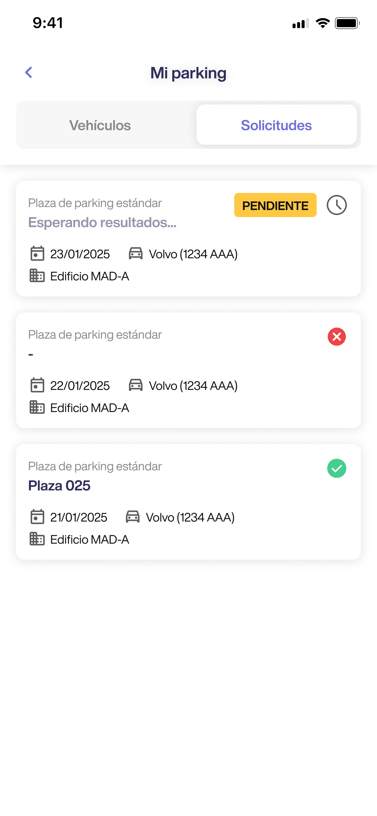Tap the 22/01/2025 date text
This screenshot has height=816, width=377.
(80, 386)
